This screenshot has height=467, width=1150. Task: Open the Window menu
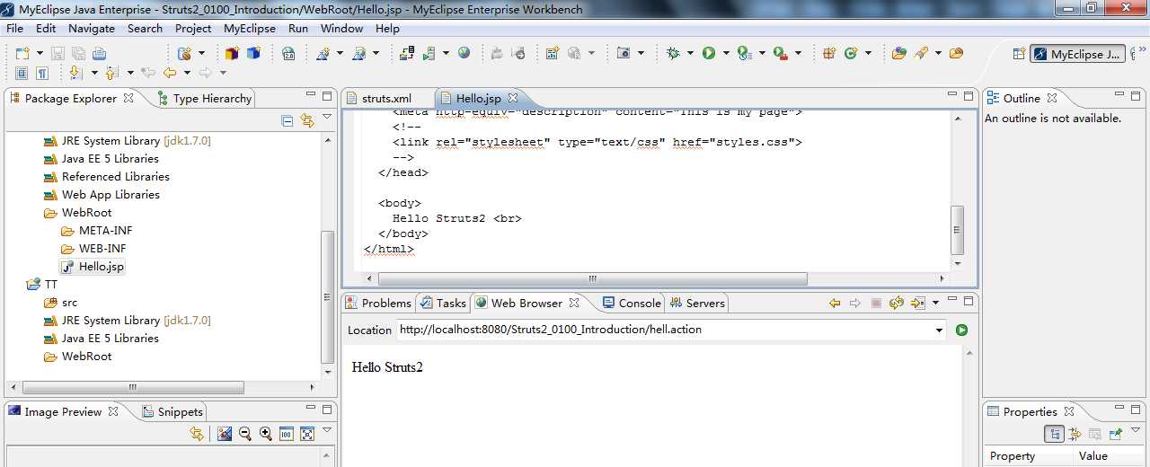pyautogui.click(x=341, y=29)
